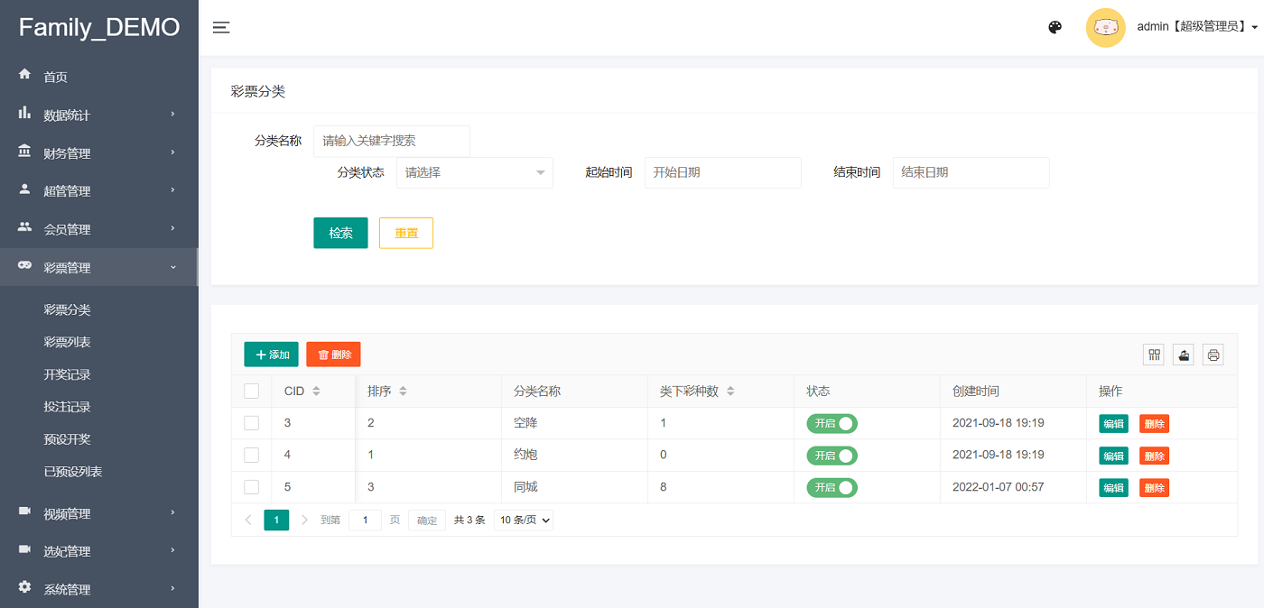Click the column filter grid icon
The image size is (1264, 608).
click(x=1154, y=355)
